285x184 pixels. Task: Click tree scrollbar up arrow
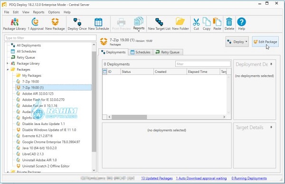pos(94,44)
